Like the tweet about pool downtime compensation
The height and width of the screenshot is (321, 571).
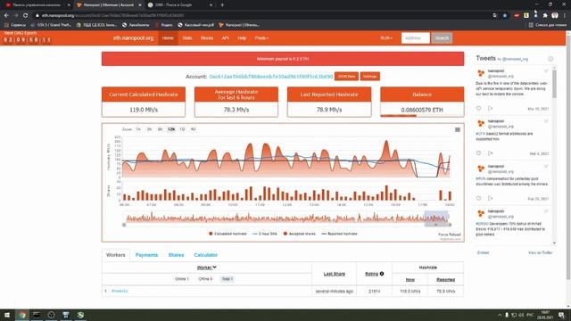coord(478,198)
